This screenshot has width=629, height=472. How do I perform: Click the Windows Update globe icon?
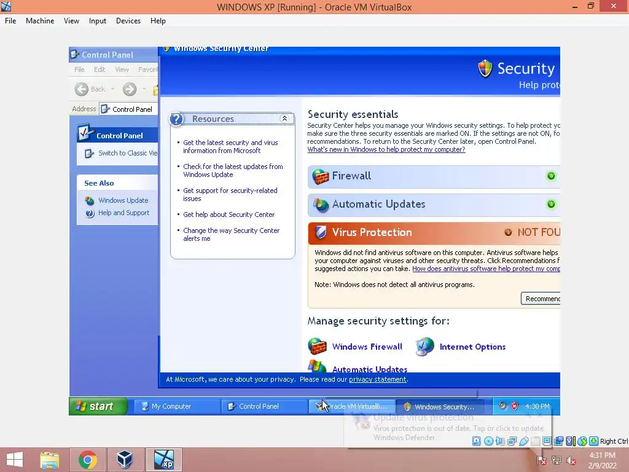coord(90,200)
